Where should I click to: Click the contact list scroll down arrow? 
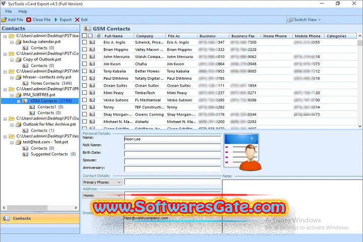(x=360, y=126)
